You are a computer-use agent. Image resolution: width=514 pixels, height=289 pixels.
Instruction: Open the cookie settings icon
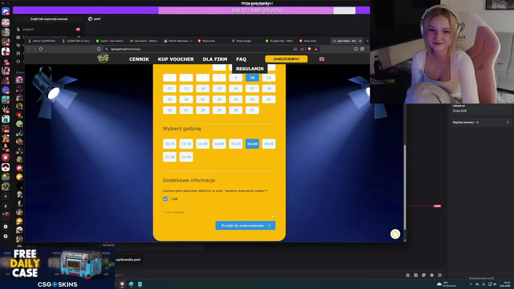coord(395,234)
